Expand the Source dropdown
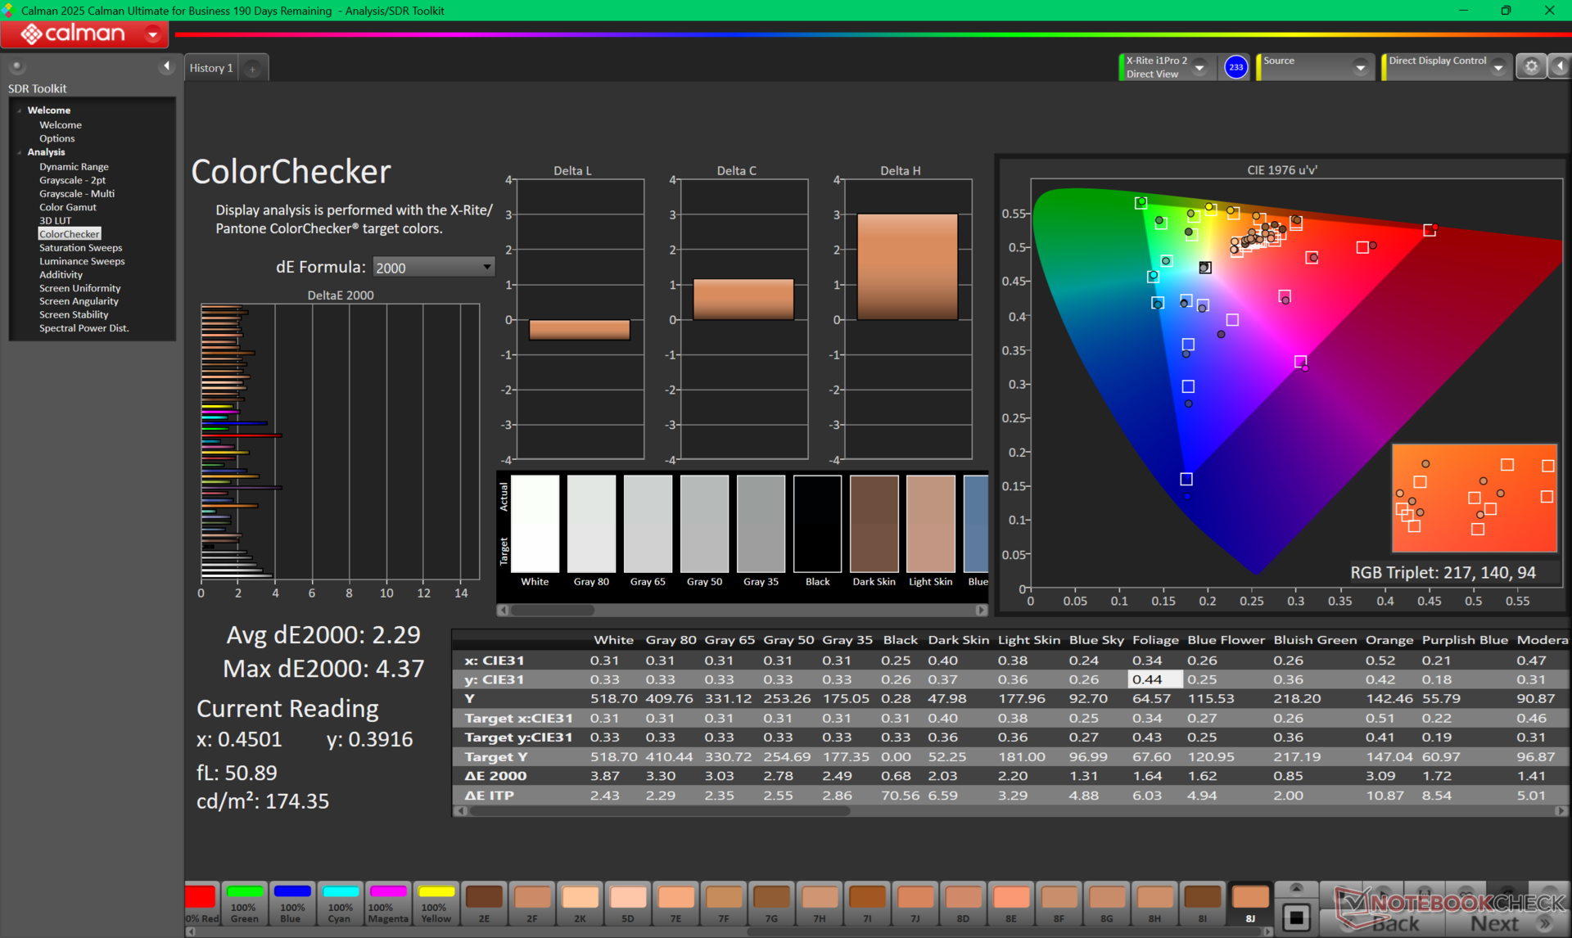This screenshot has height=938, width=1572. [1360, 68]
